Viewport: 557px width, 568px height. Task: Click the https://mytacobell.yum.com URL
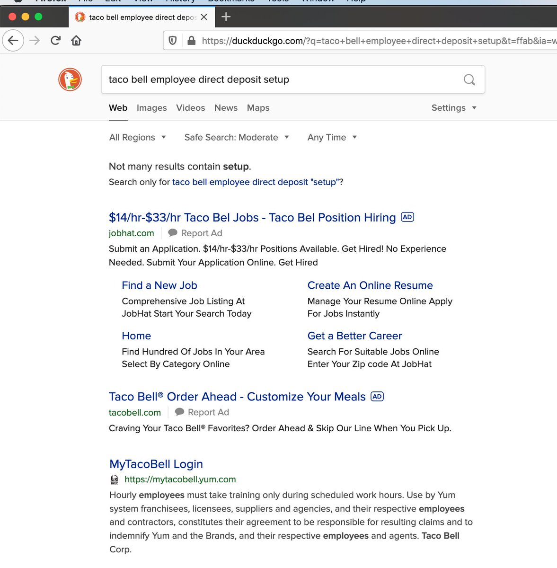tap(180, 479)
